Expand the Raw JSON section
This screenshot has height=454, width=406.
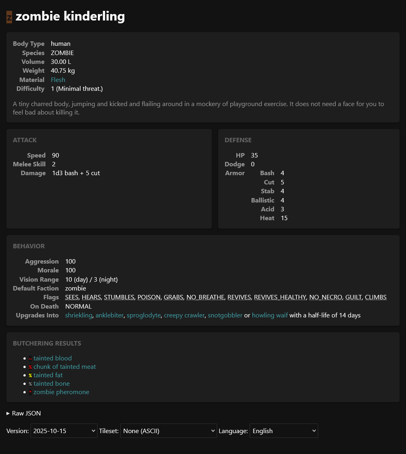point(24,413)
